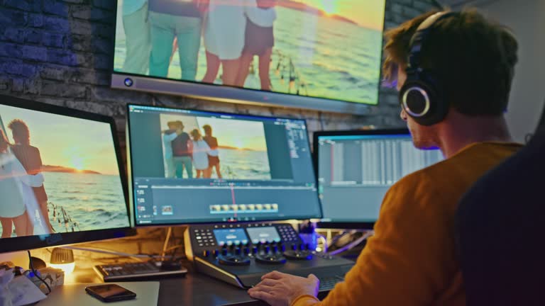Expand the first property row in inspector
The height and width of the screenshot is (306, 545).
(x=293, y=129)
